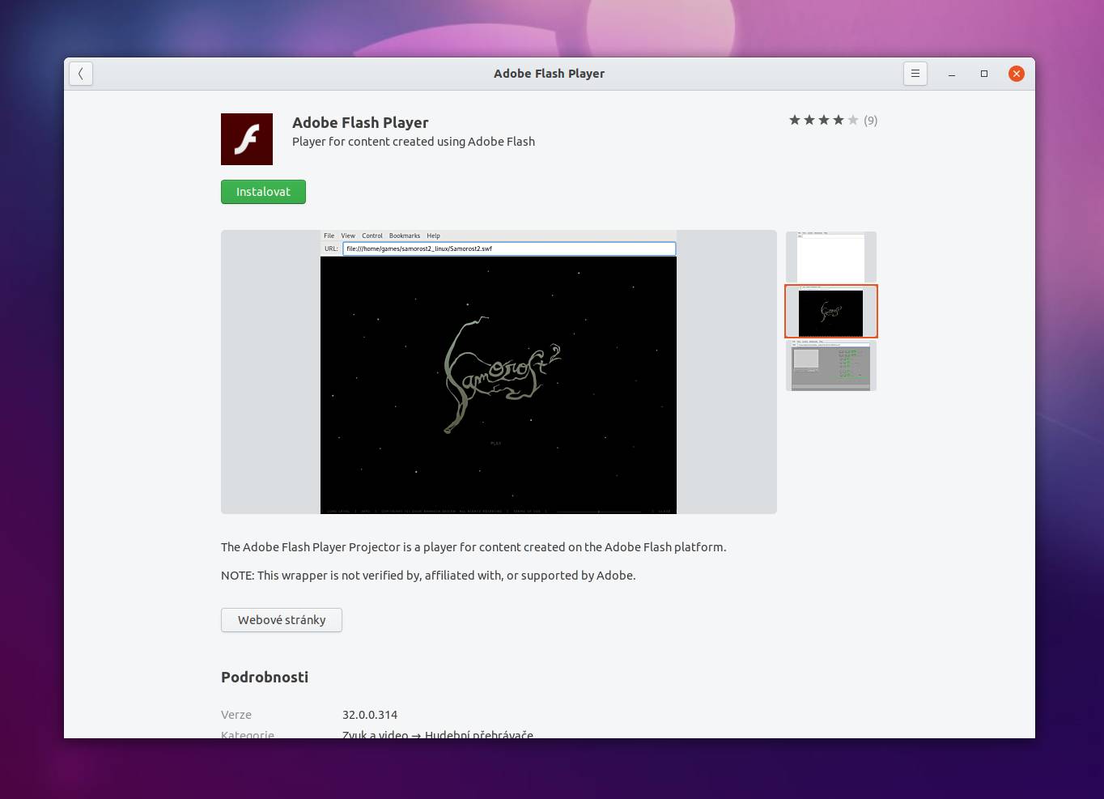Click the Adobe Flash Player app icon

[247, 139]
